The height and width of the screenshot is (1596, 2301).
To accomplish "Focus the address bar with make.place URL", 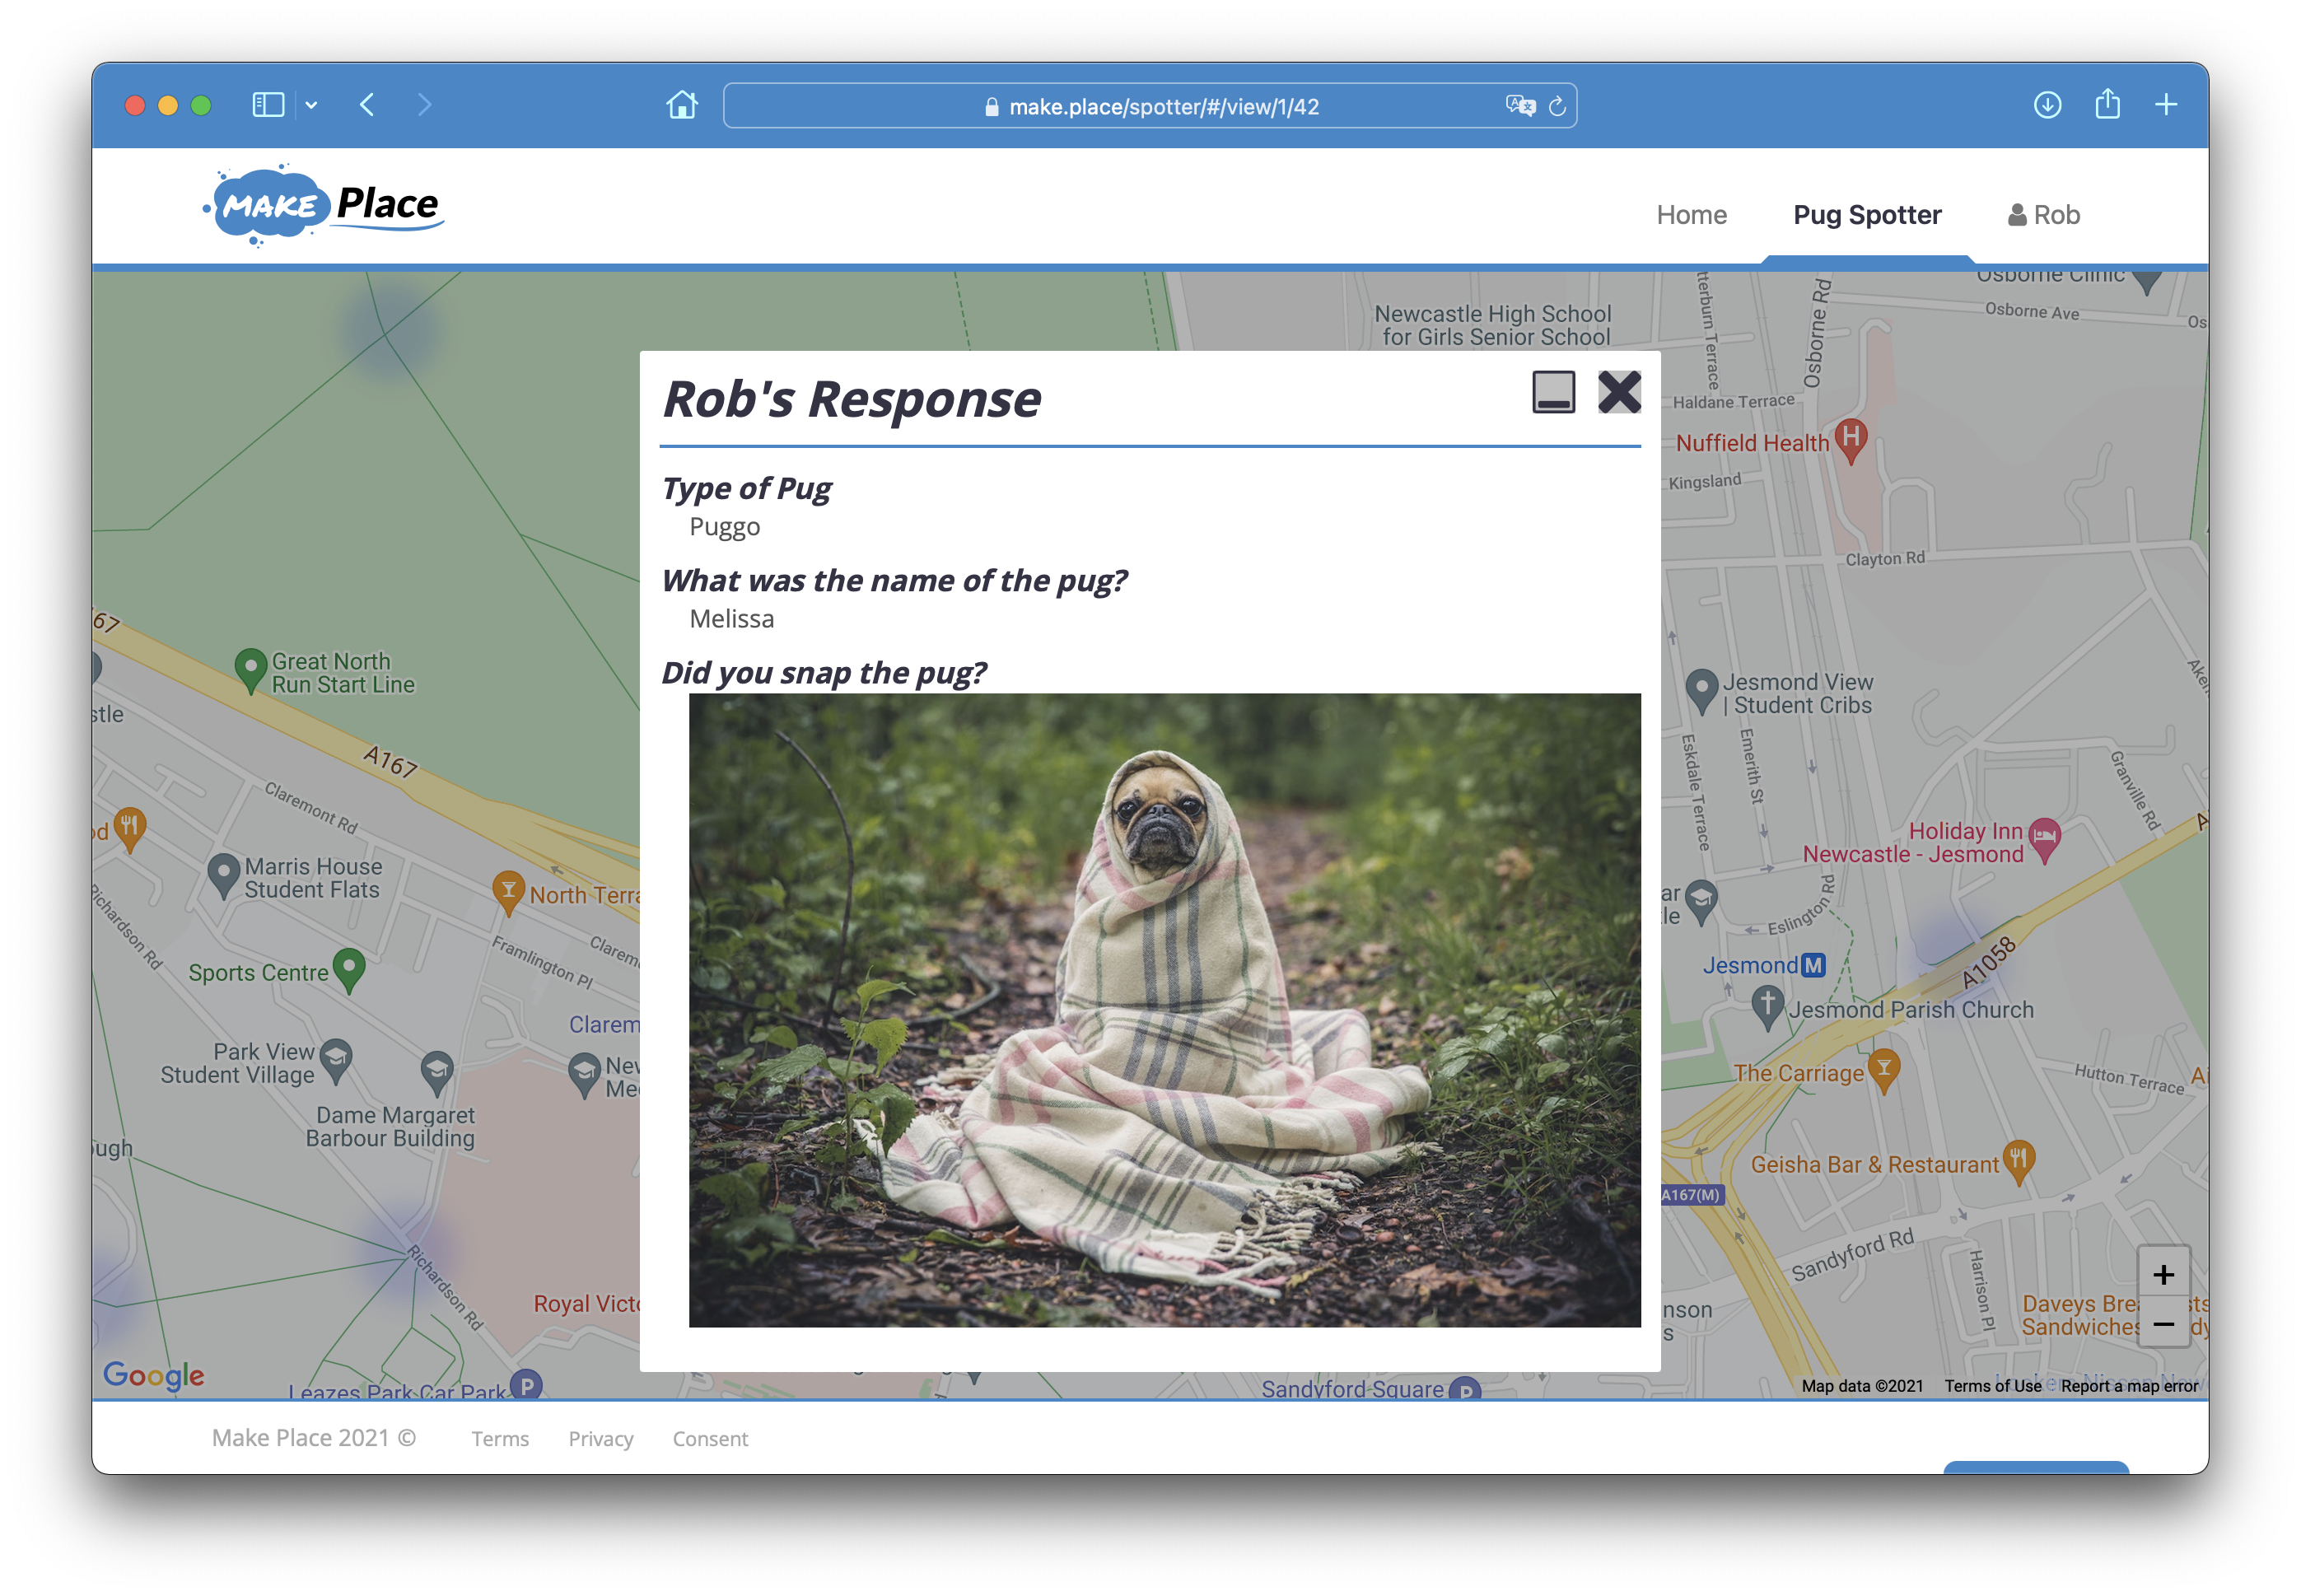I will 1149,106.
